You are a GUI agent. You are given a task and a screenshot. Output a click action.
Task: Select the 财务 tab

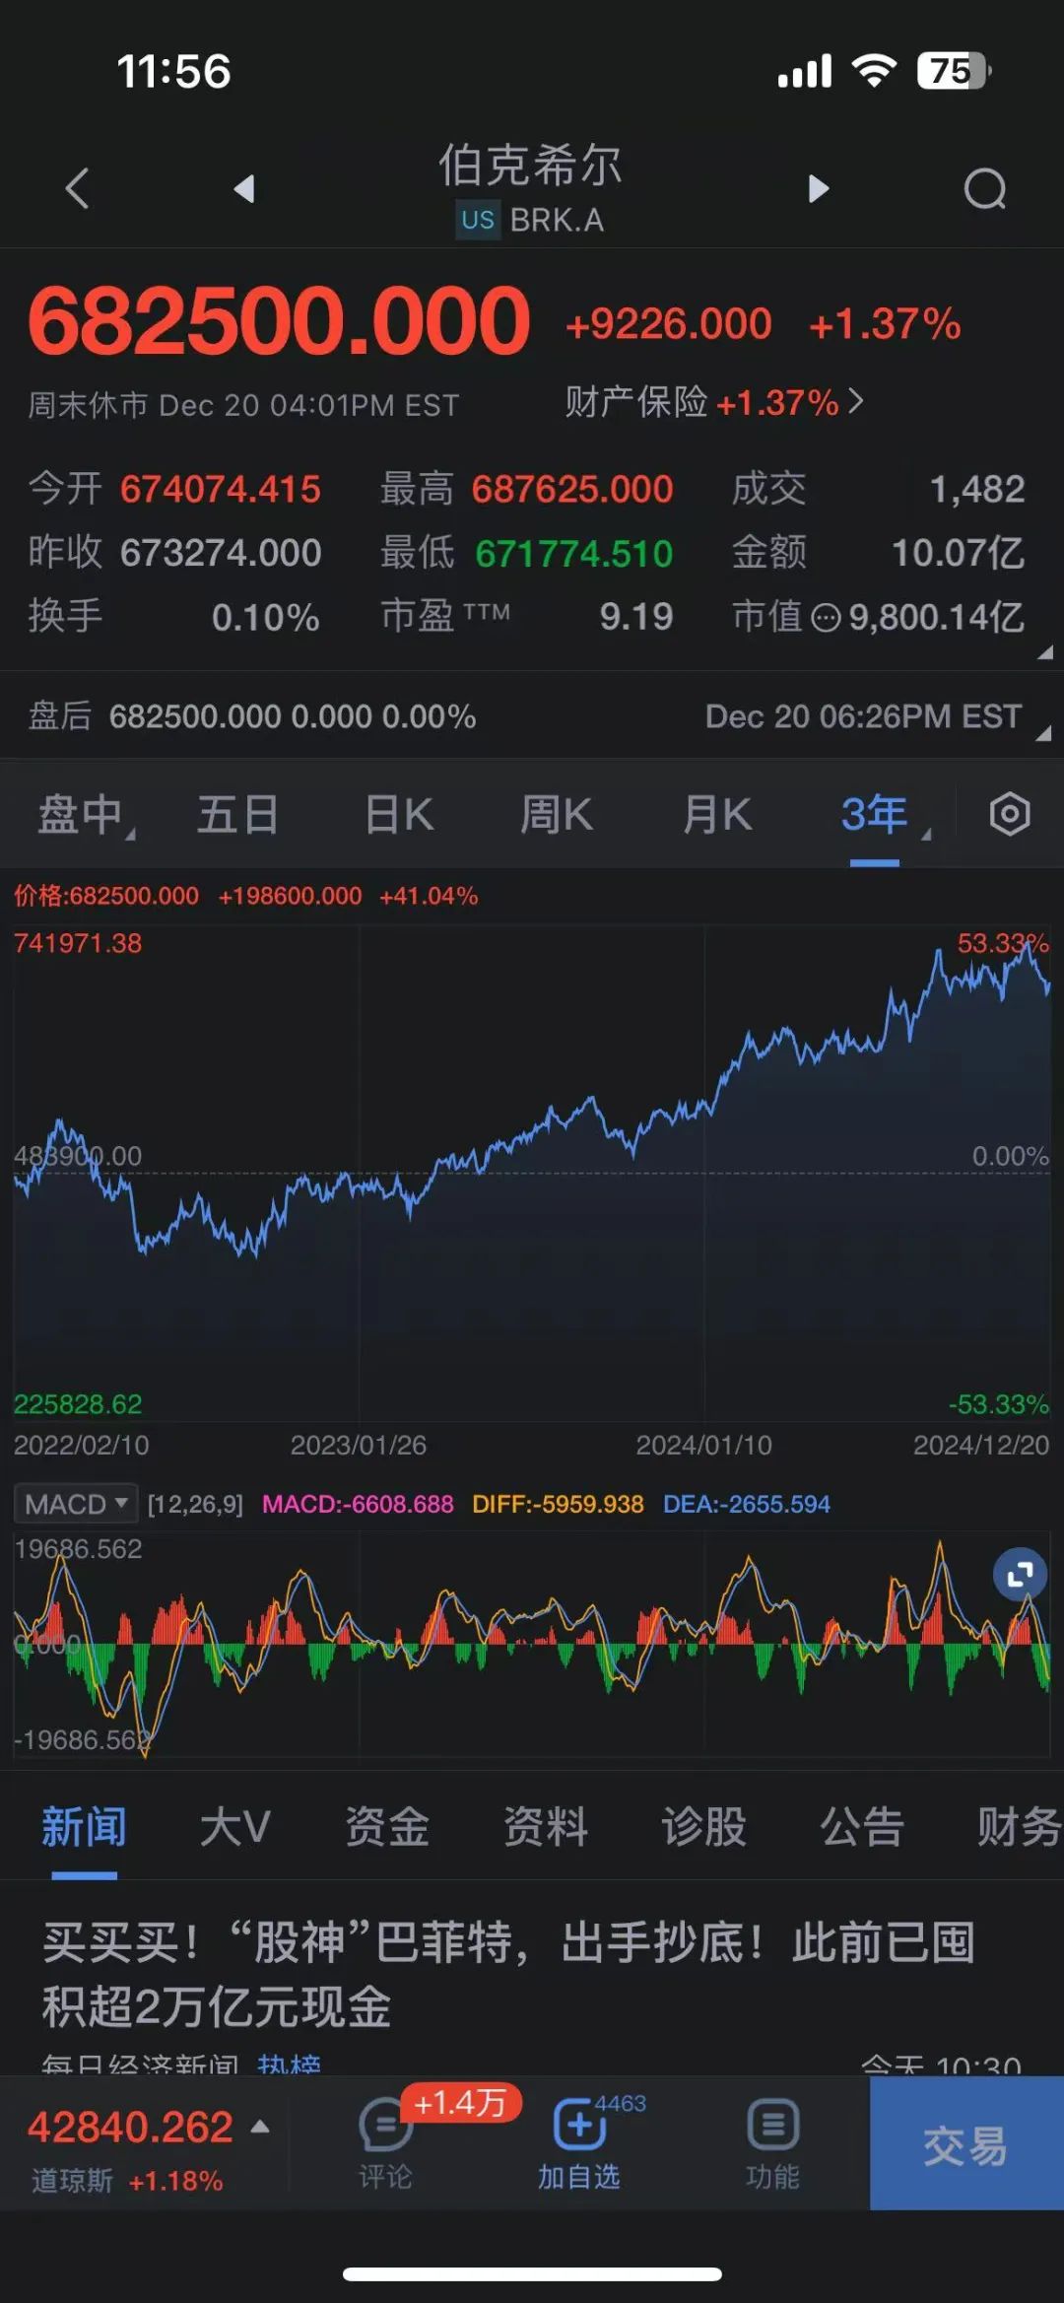tap(1019, 1826)
